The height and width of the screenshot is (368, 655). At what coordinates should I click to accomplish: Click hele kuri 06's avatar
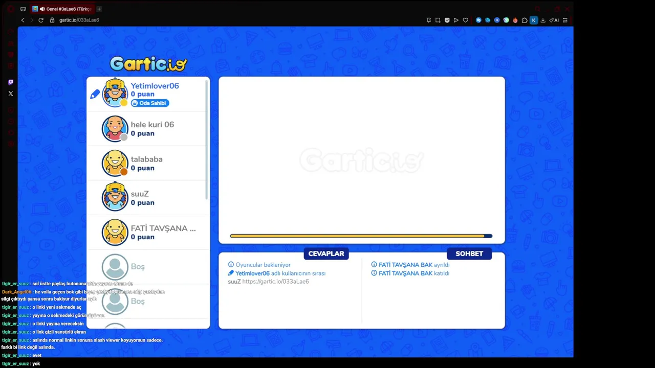(115, 128)
